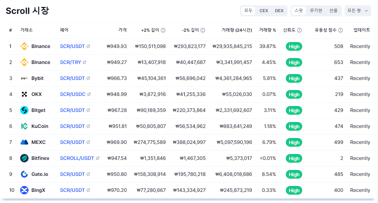Click the volume ₩29,935,845,215
Viewport: 378px width, 203px height.
coord(232,46)
